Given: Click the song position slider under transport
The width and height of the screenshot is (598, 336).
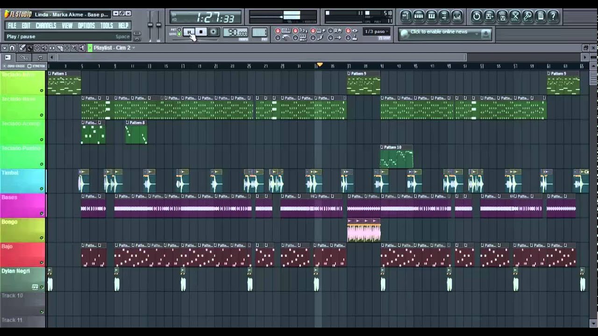Looking at the screenshot, I should pyautogui.click(x=195, y=40).
